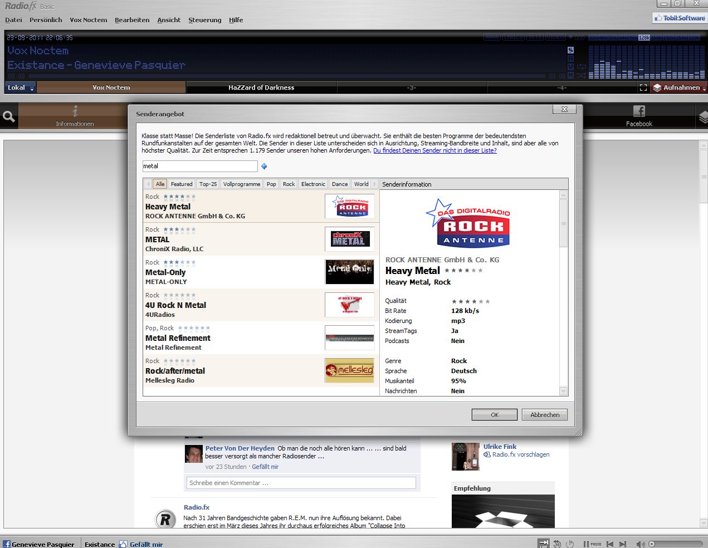Click the repeat icon in the player display
Viewport: 708px width, 548px height.
(x=582, y=67)
